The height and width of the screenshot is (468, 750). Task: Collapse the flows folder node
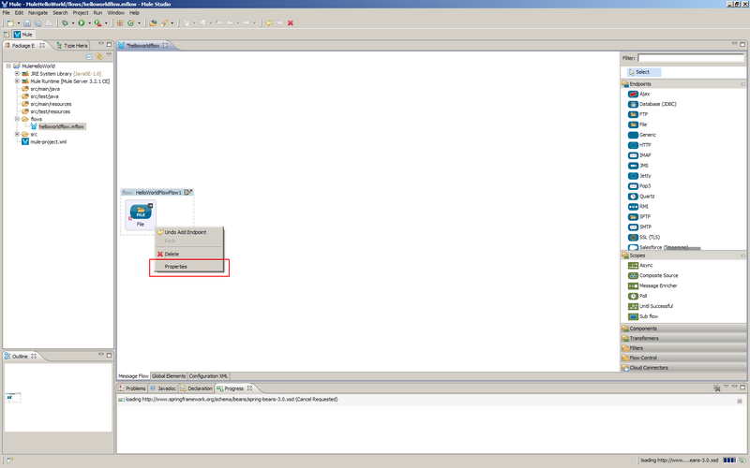pos(17,119)
